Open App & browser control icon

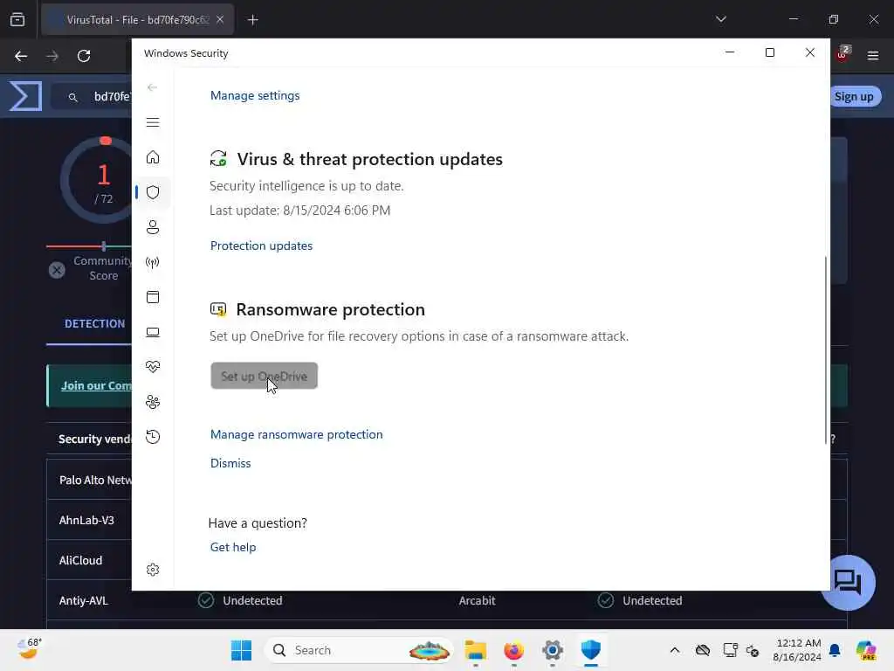tap(153, 297)
